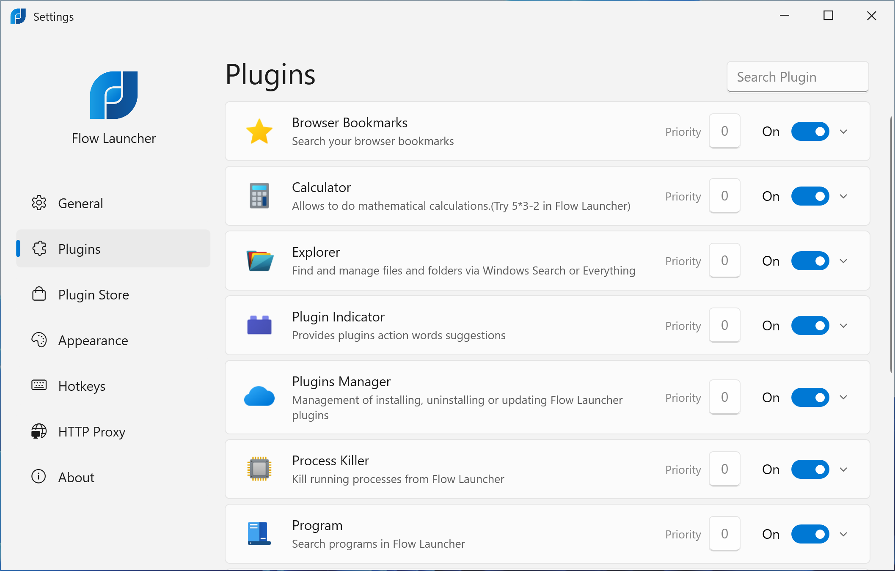Expand the Plugins Manager chevron
This screenshot has width=895, height=571.
(843, 397)
